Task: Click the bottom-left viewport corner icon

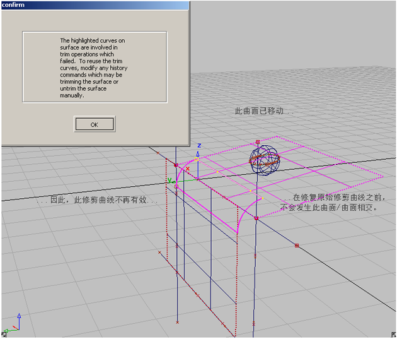Action: click(x=4, y=335)
